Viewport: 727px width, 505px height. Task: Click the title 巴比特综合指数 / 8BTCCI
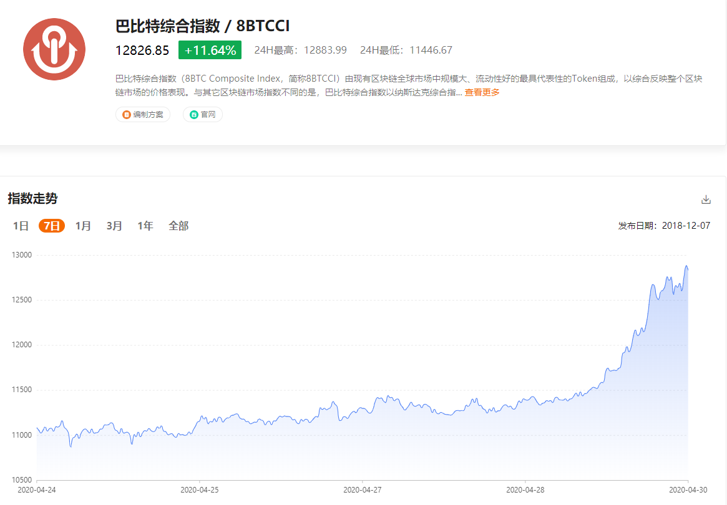tap(203, 26)
